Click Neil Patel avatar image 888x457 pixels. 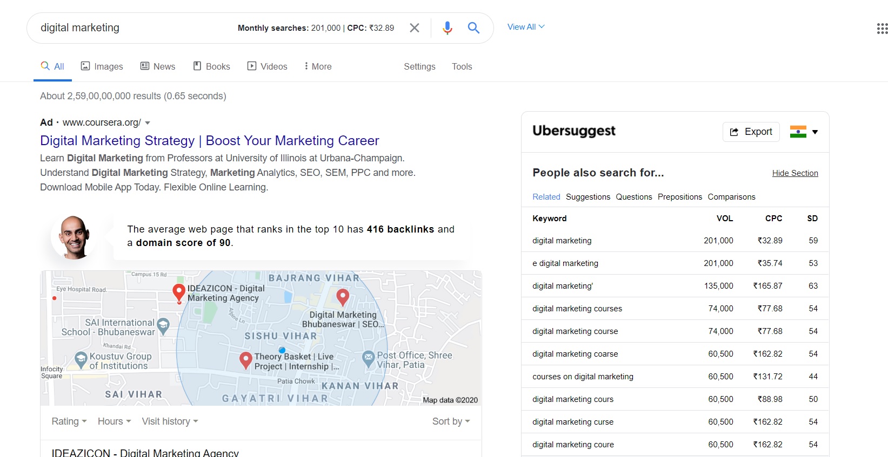tap(75, 237)
